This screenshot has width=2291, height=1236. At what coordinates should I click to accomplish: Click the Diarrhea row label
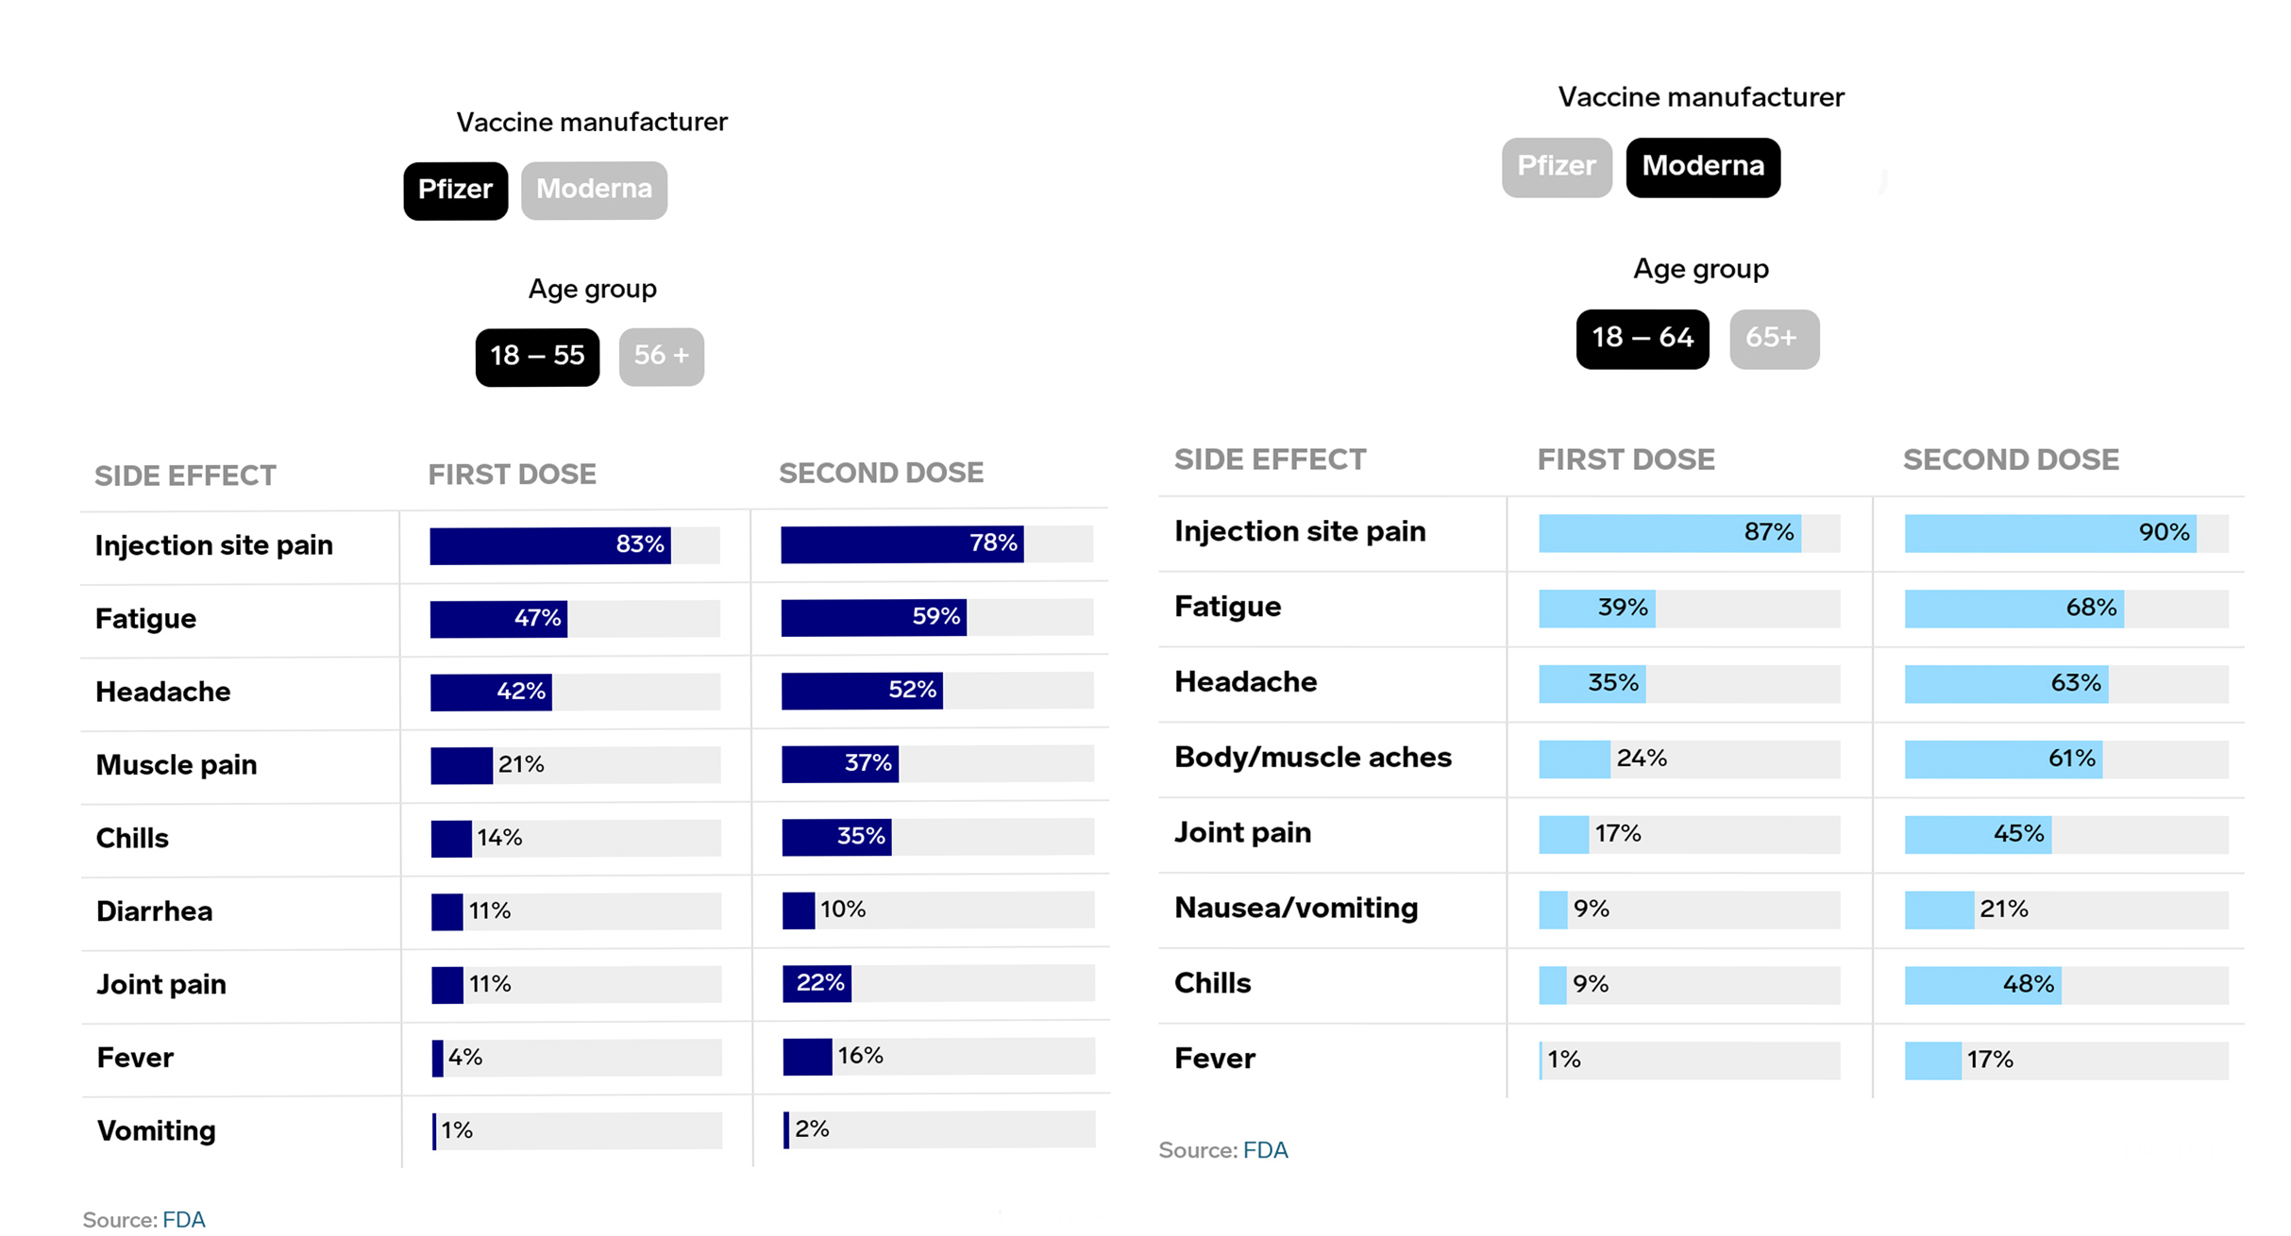click(x=155, y=911)
